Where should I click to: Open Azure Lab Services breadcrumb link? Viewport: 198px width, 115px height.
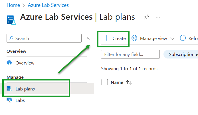(48, 5)
